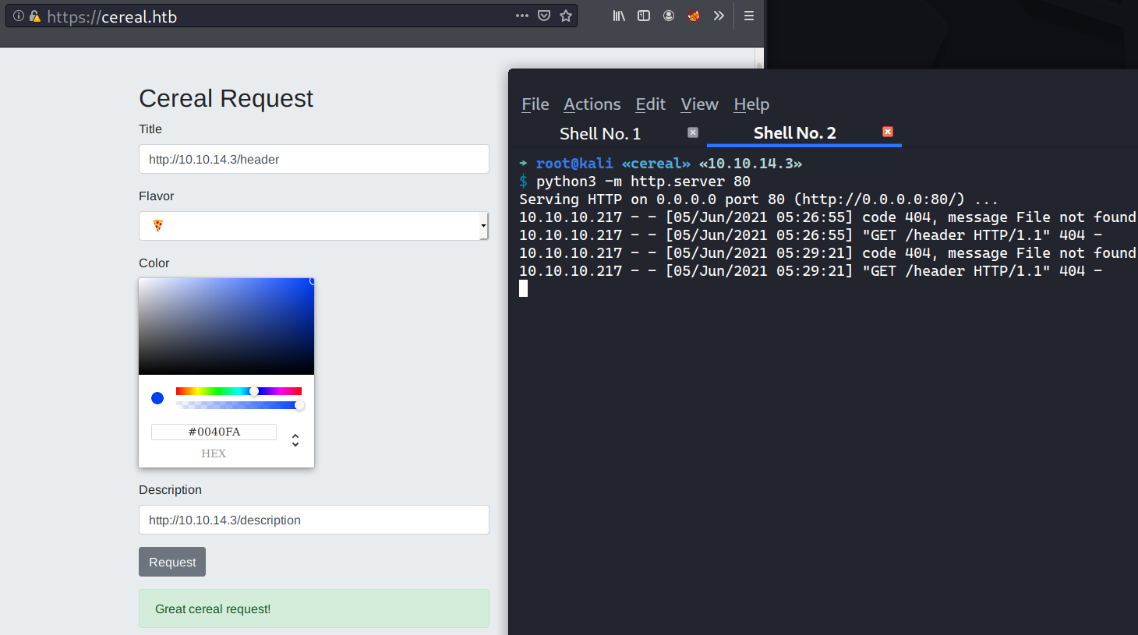Open the Actions menu in terminal
1138x635 pixels.
pyautogui.click(x=592, y=104)
